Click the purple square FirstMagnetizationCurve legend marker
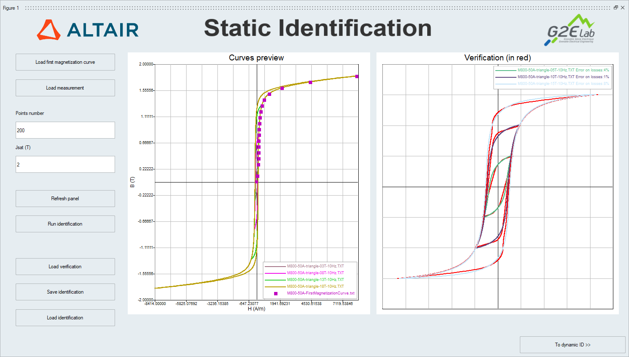The image size is (629, 357). pos(276,293)
